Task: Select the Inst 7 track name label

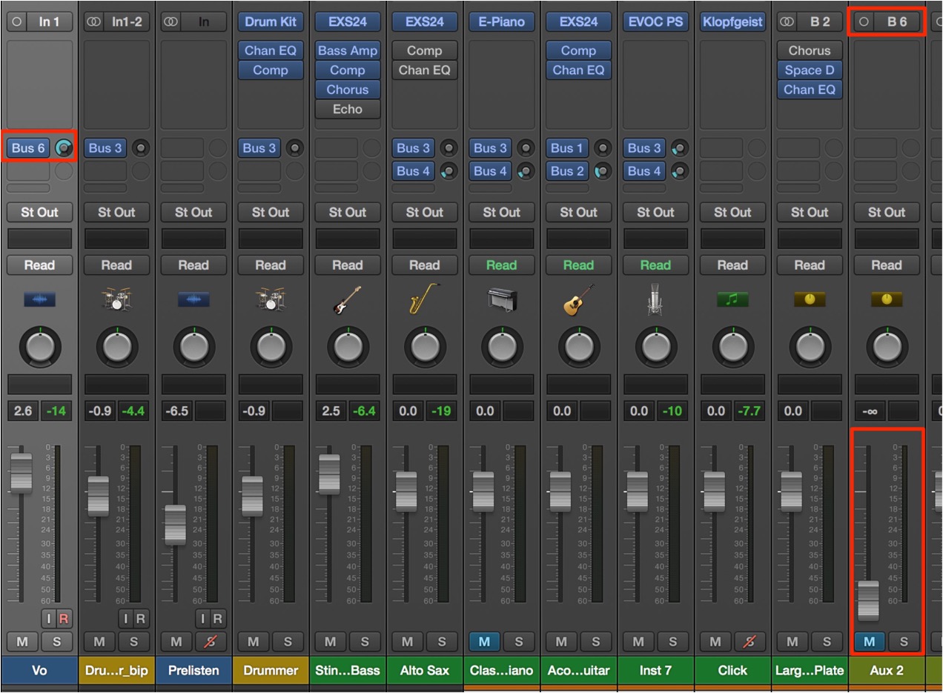Action: (x=656, y=670)
